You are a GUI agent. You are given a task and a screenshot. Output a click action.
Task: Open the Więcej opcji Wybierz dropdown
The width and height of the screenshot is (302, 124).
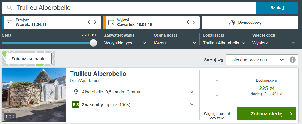[274, 43]
